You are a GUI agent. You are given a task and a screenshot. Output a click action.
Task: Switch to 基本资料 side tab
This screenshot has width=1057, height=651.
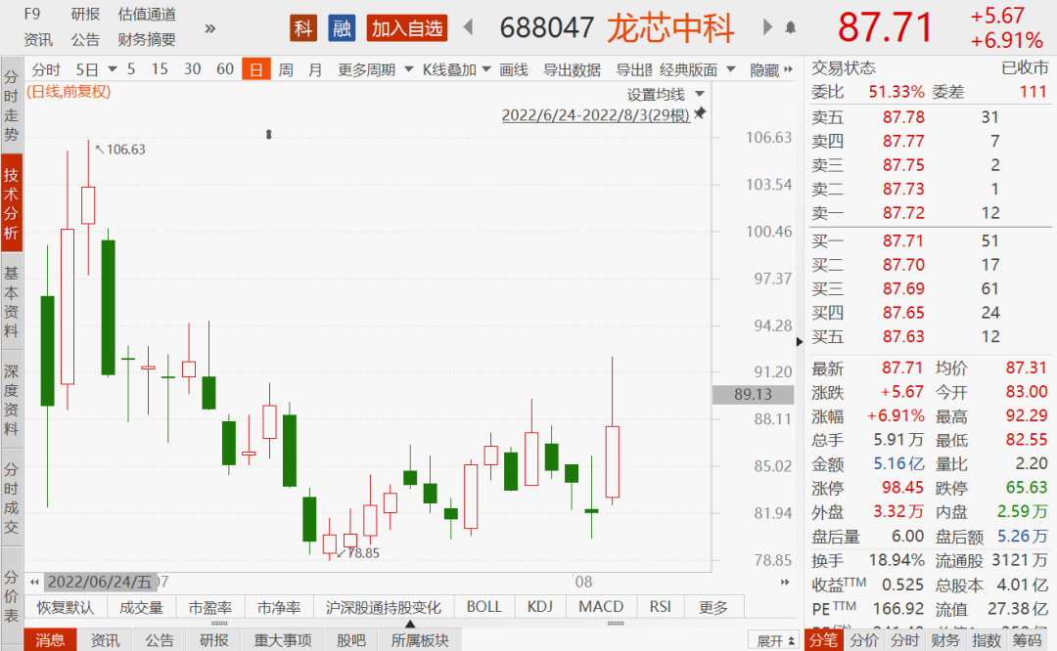click(x=12, y=302)
